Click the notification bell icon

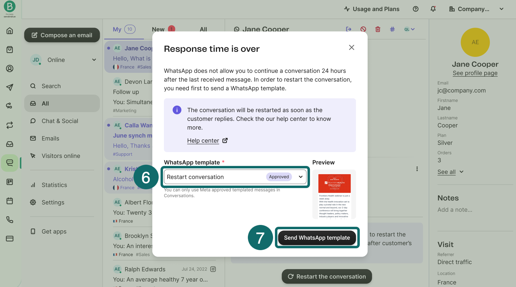pos(433,9)
